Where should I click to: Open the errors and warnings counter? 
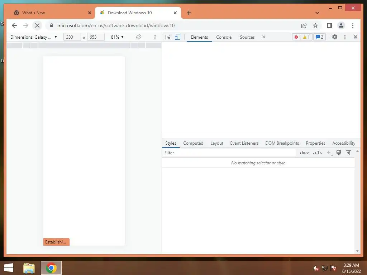[302, 37]
